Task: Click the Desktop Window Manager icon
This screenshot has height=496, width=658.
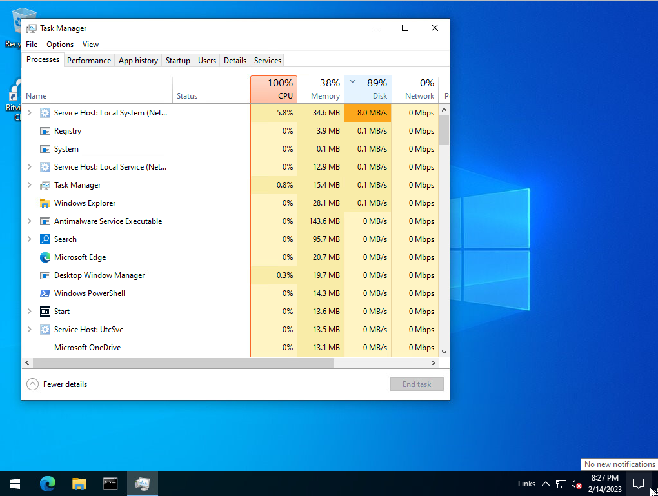Action: coord(45,275)
